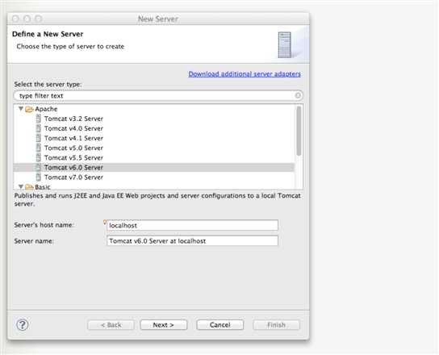Click the Cancel button

tap(219, 325)
